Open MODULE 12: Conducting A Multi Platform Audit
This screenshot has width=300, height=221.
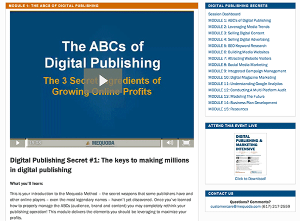247,90
